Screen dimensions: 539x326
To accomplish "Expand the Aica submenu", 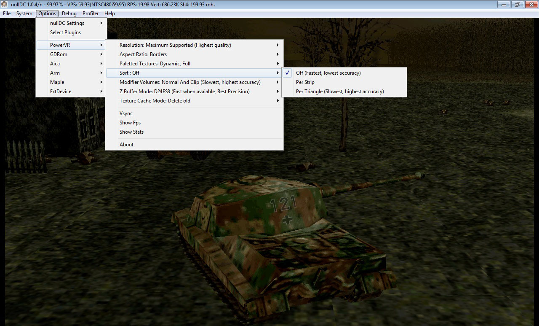I will 71,64.
